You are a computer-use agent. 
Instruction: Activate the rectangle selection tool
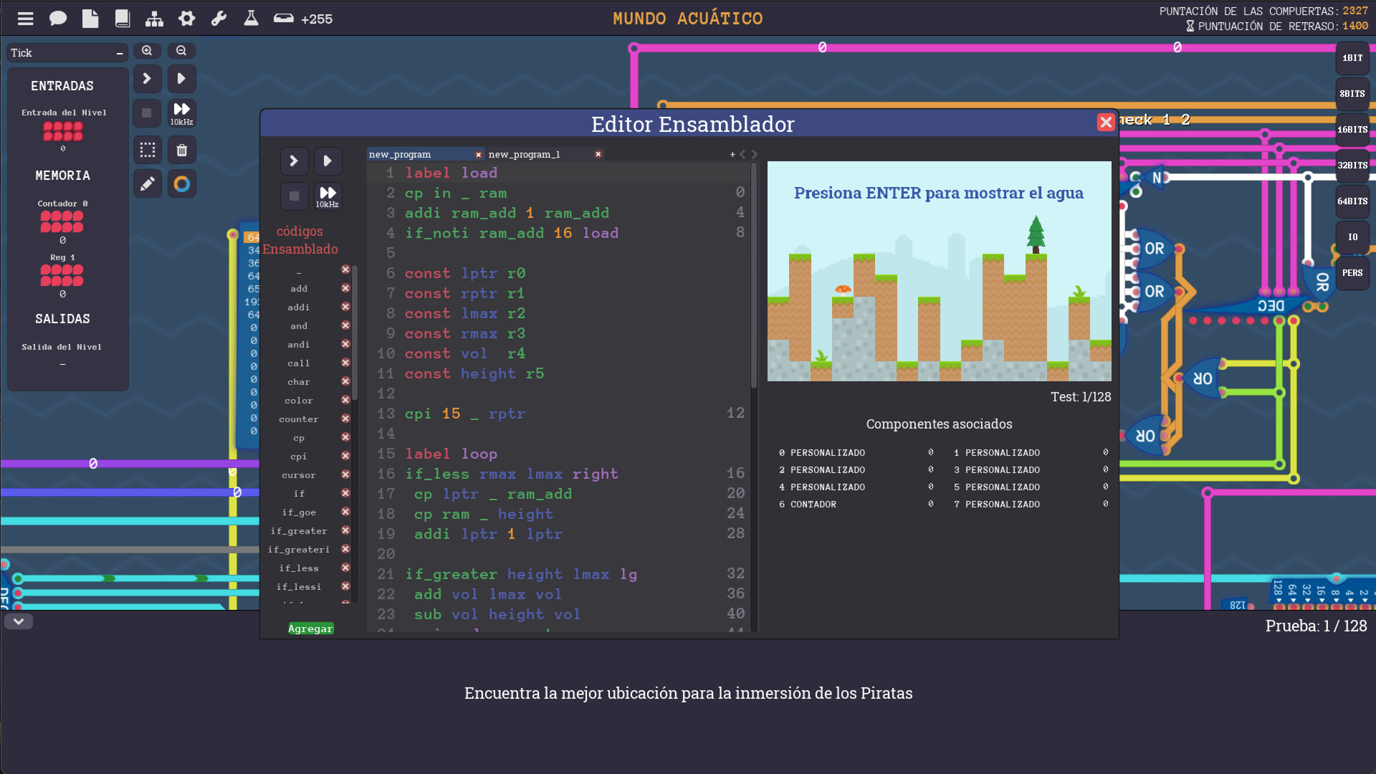147,150
